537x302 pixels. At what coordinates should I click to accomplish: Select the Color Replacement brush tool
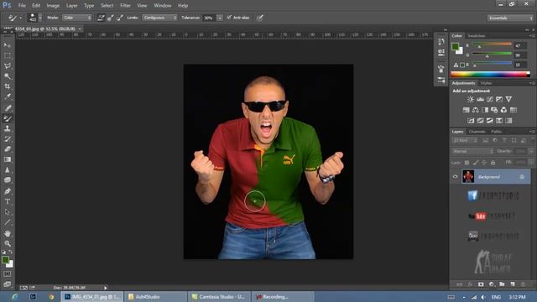coord(8,118)
